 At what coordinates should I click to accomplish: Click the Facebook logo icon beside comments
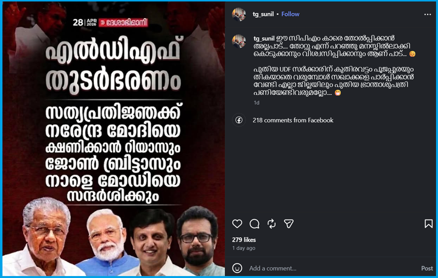239,120
